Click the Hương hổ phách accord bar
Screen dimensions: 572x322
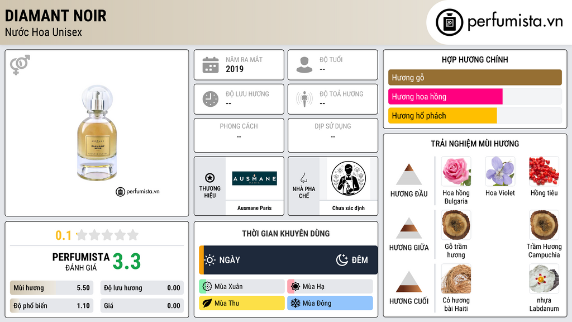[x=475, y=115]
